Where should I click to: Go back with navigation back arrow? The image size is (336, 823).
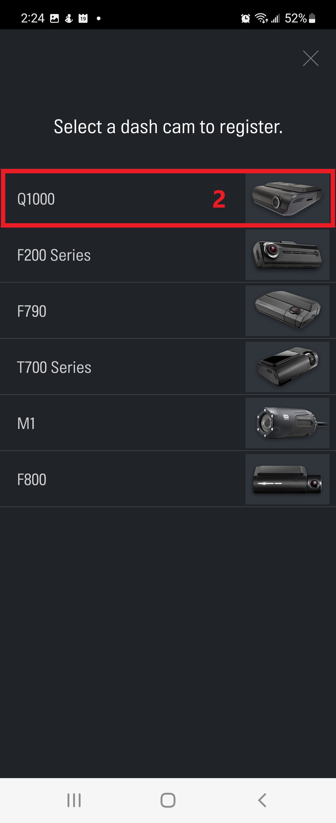coord(262,800)
